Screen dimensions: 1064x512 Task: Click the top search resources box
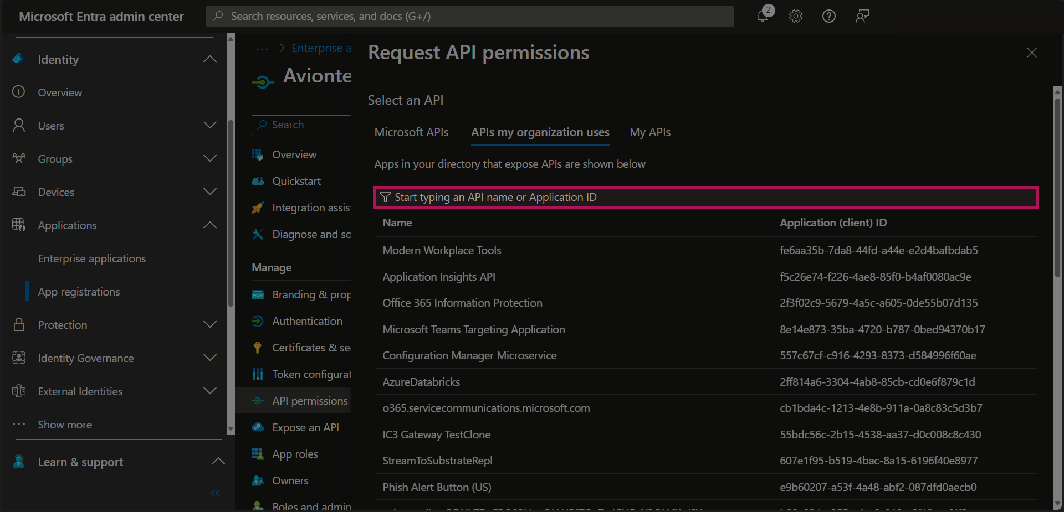tap(470, 16)
